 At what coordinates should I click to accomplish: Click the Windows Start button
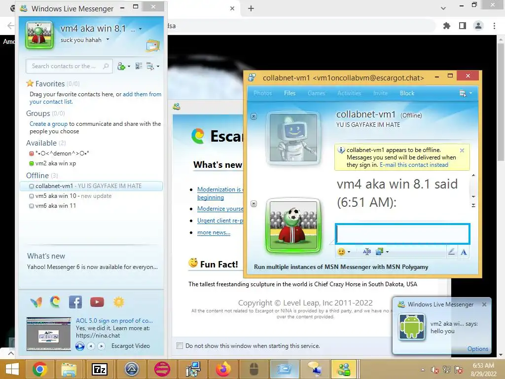click(x=12, y=369)
